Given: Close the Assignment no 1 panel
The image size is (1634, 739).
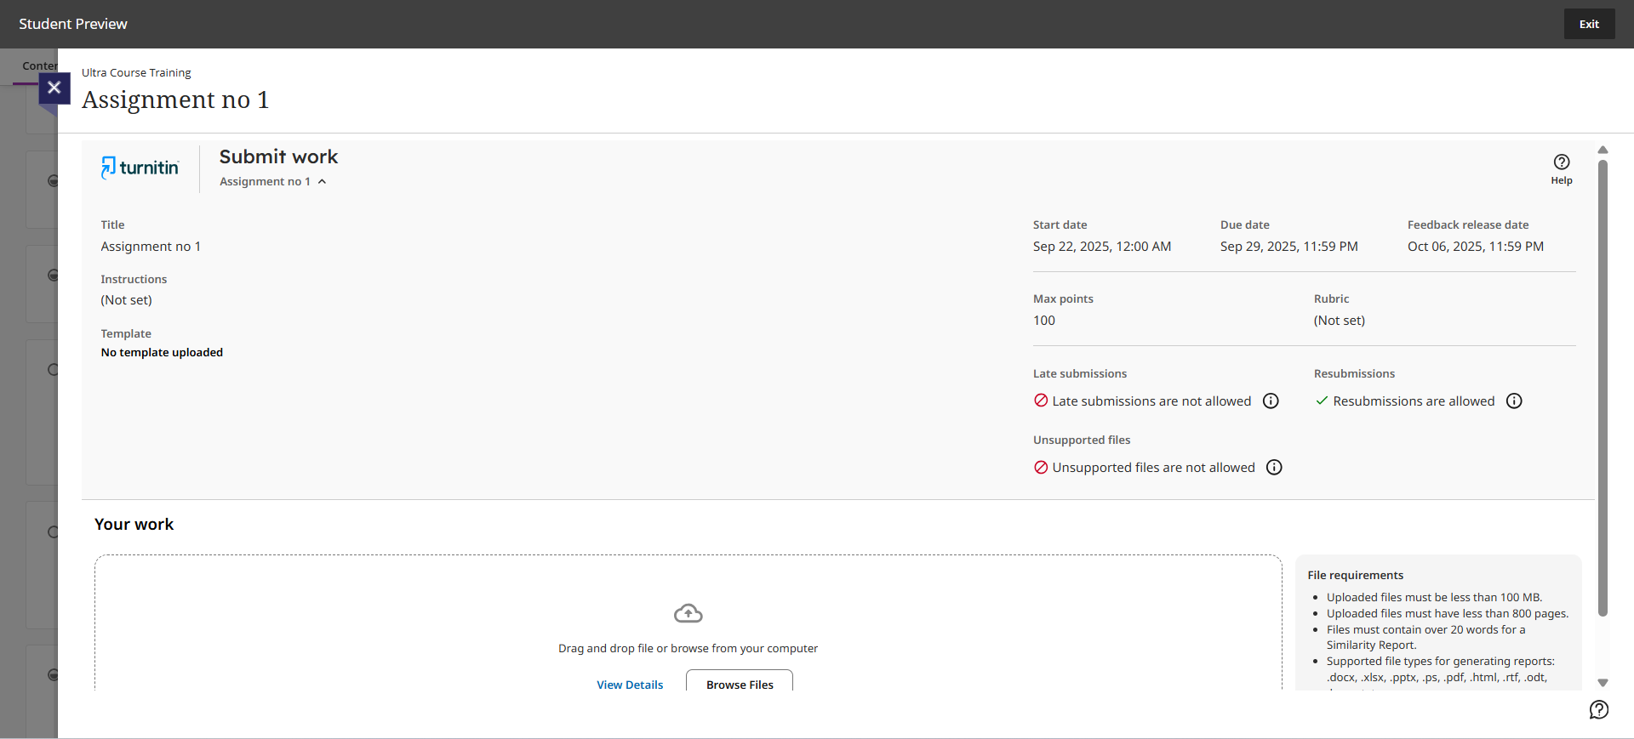Looking at the screenshot, I should click(x=54, y=88).
